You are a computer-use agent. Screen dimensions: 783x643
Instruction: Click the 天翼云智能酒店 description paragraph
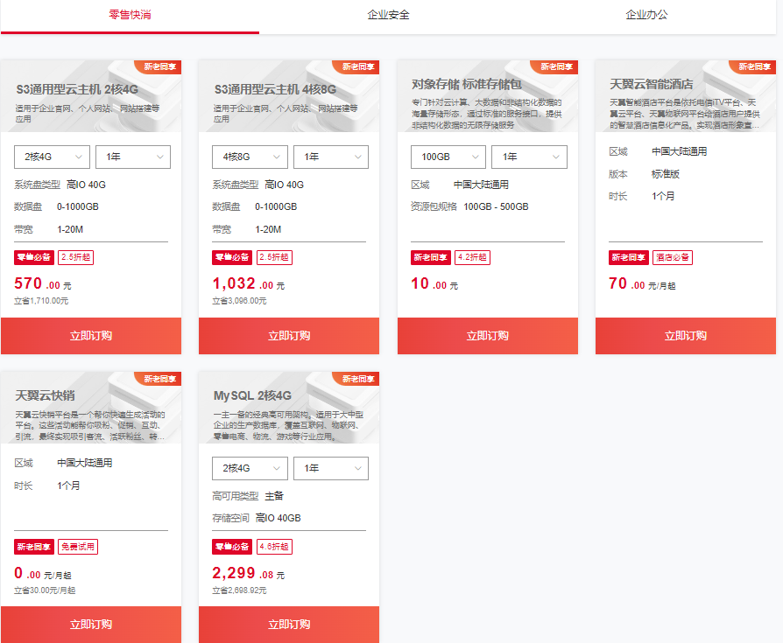pos(685,114)
